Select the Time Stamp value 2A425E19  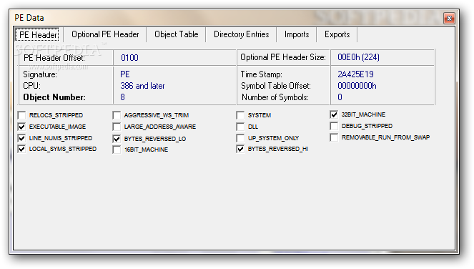click(x=355, y=74)
